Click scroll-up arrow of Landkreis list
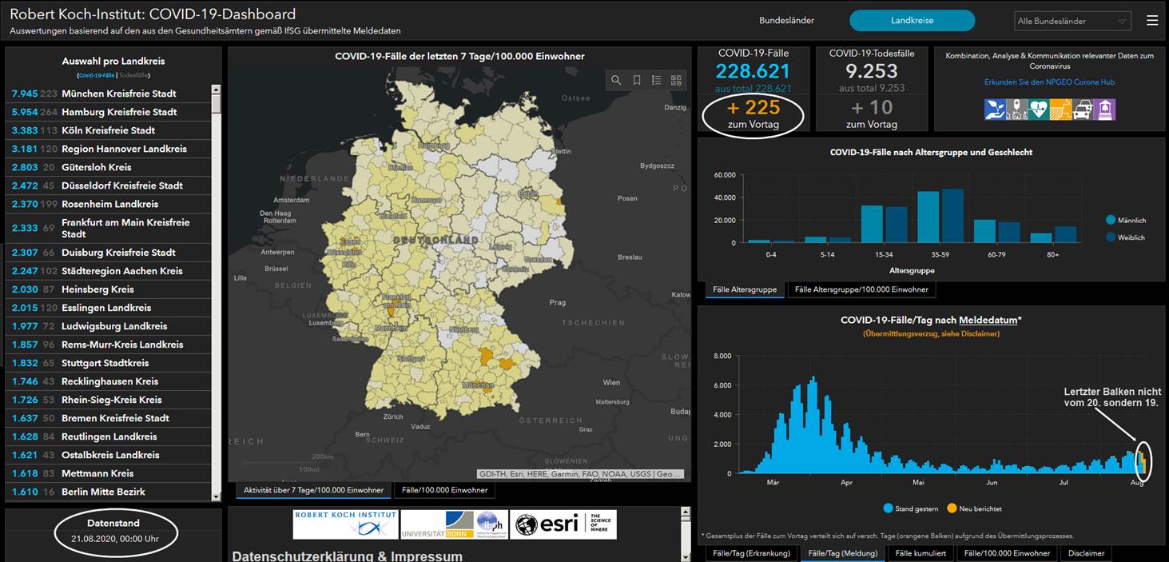The height and width of the screenshot is (562, 1169). (216, 90)
